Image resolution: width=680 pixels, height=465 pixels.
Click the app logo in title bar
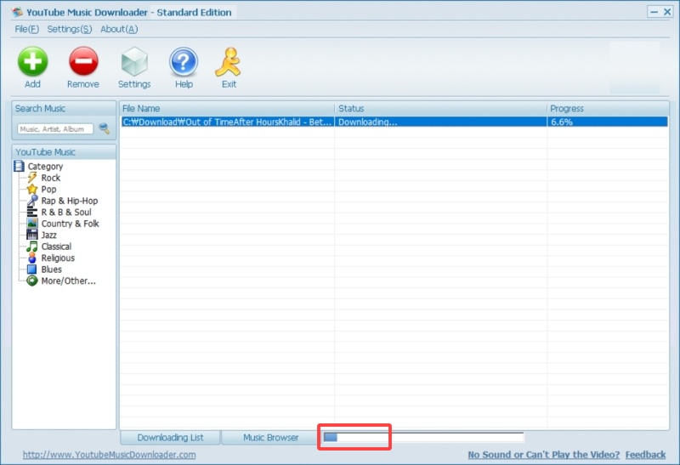[x=17, y=12]
